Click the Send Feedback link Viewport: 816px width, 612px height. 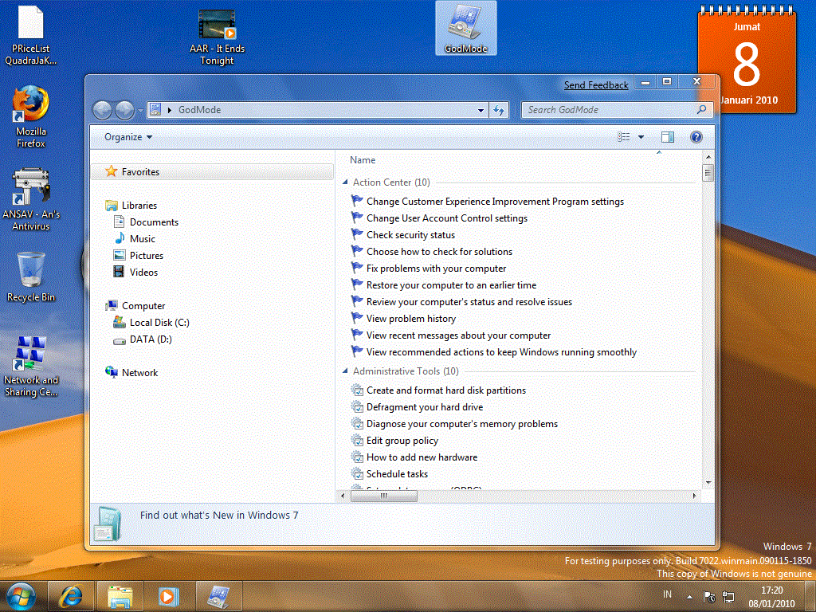click(x=596, y=84)
